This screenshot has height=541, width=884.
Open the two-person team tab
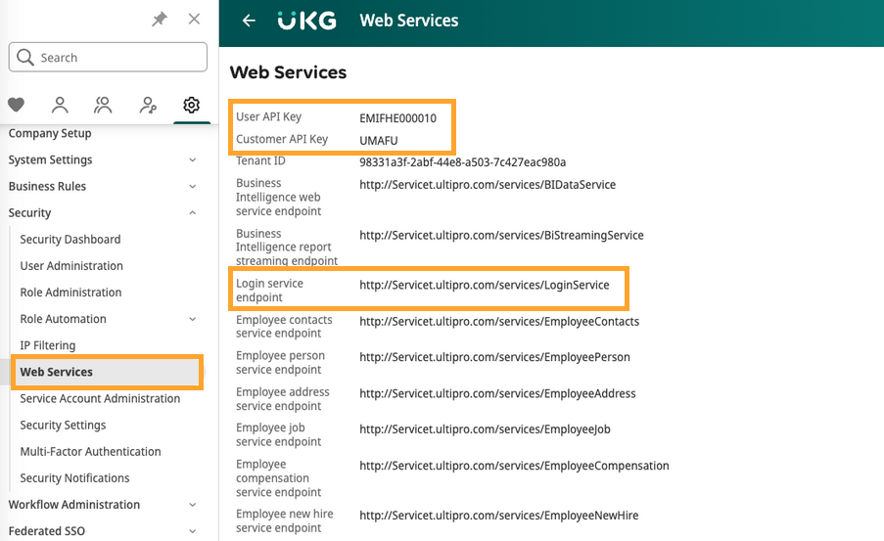103,105
